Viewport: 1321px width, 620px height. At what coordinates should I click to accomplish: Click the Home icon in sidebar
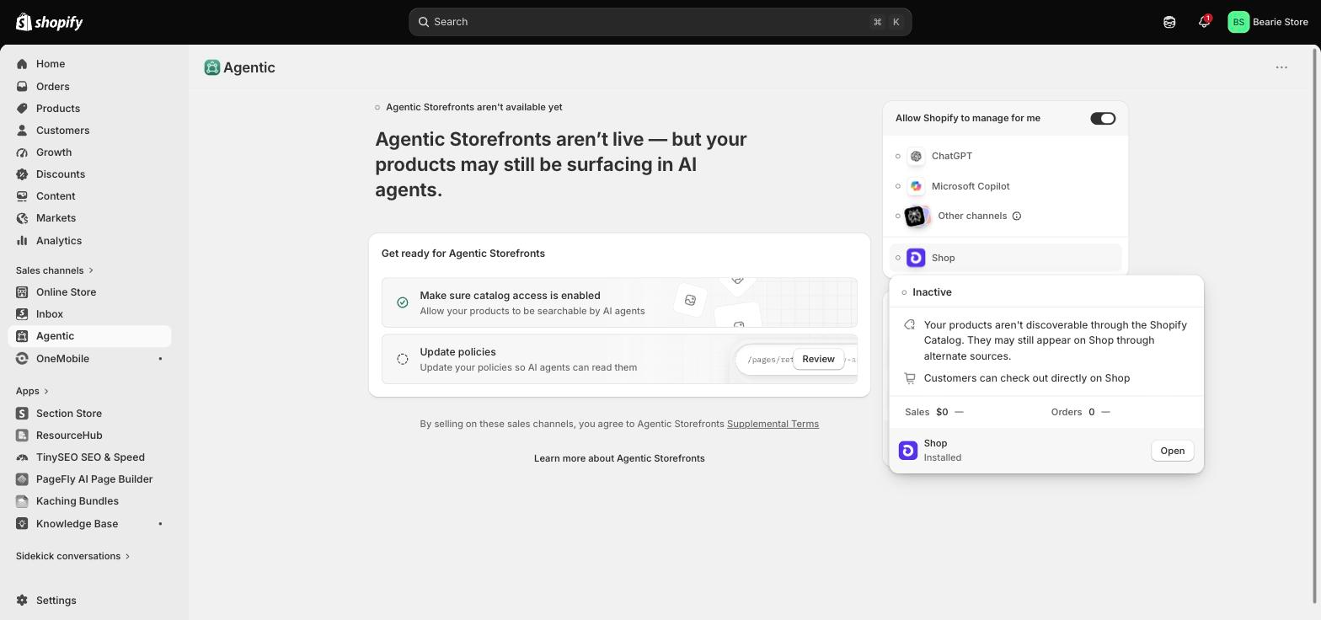point(22,64)
